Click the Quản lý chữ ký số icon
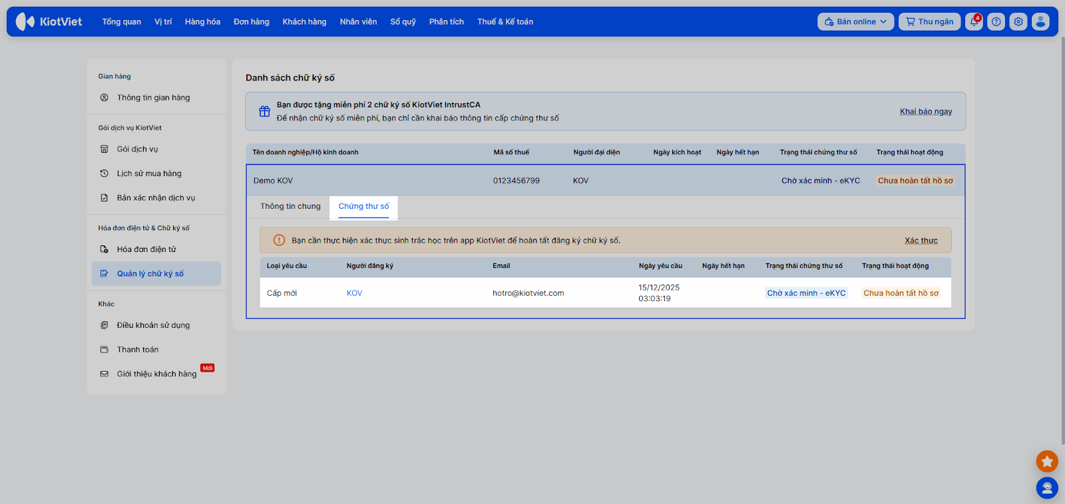Image resolution: width=1065 pixels, height=504 pixels. tap(105, 273)
